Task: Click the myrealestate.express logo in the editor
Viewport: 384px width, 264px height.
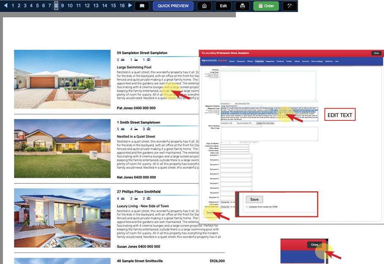Action: coord(214,60)
